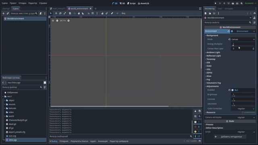258x145 pixels.
Task: Instantiate child scene link icon
Action: (x=8, y=13)
